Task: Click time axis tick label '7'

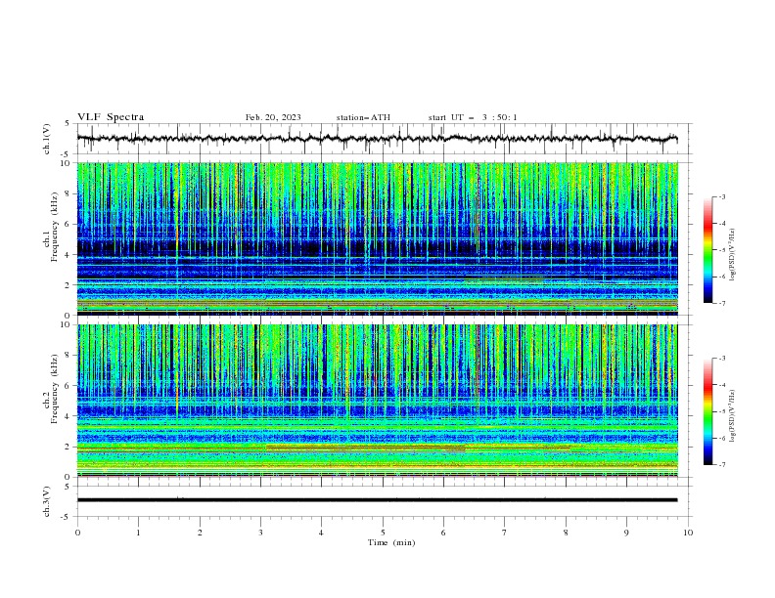Action: (x=505, y=533)
